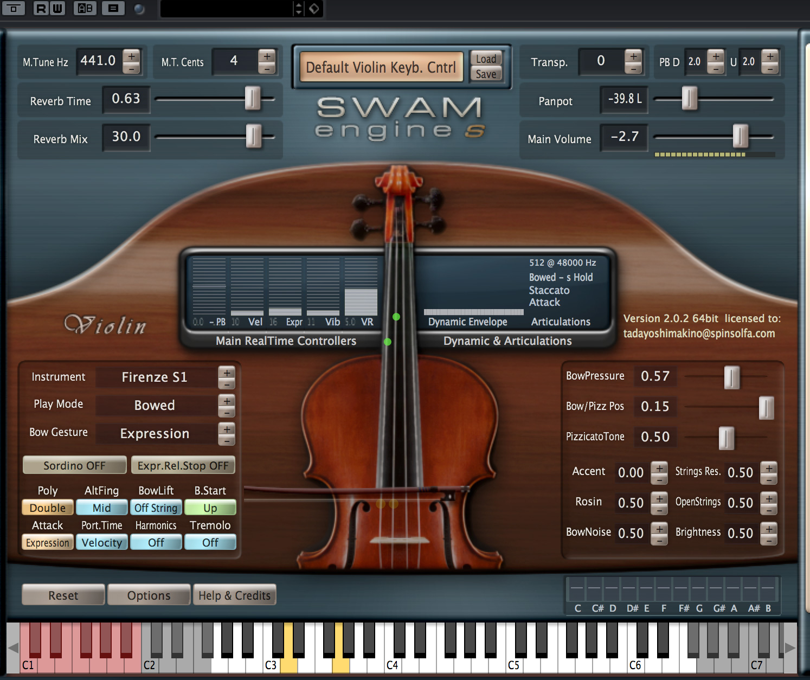Open the Options menu button
Viewport: 810px width, 680px height.
(149, 595)
